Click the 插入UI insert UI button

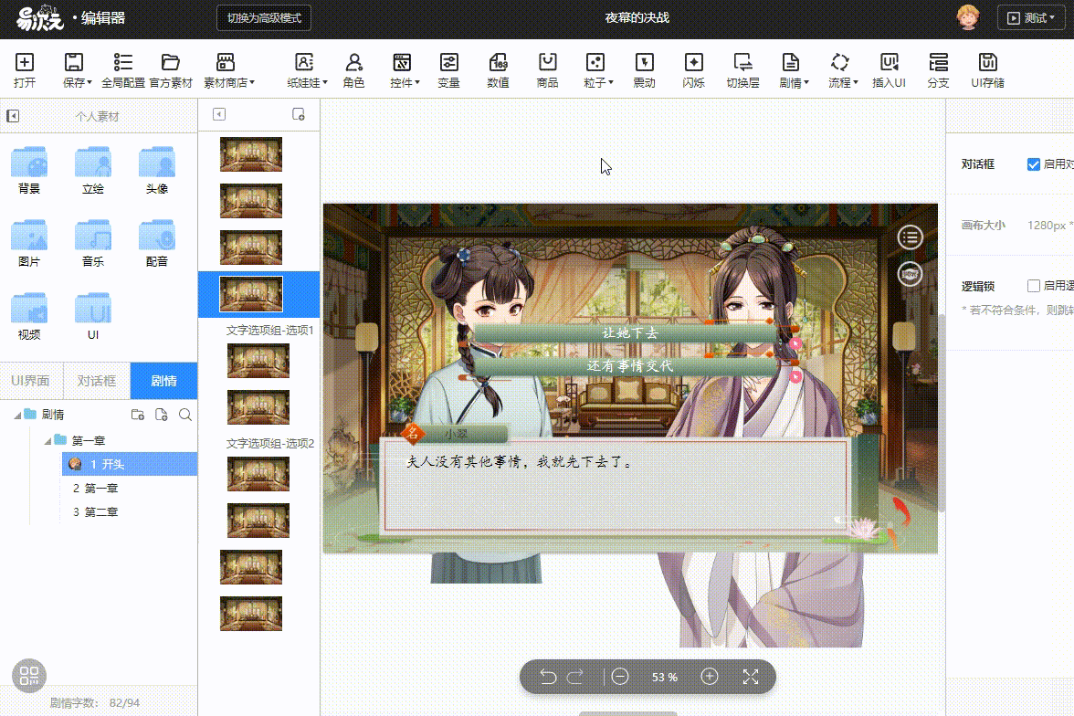click(889, 68)
